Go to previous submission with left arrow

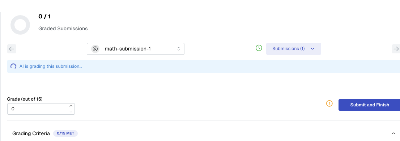click(x=12, y=49)
